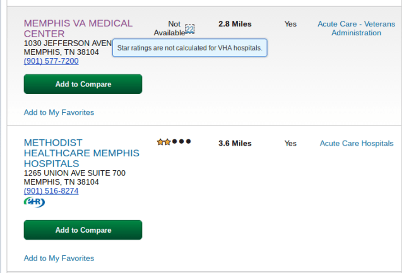Click the health information exchange icon under Methodist
This screenshot has width=404, height=273.
tap(34, 202)
